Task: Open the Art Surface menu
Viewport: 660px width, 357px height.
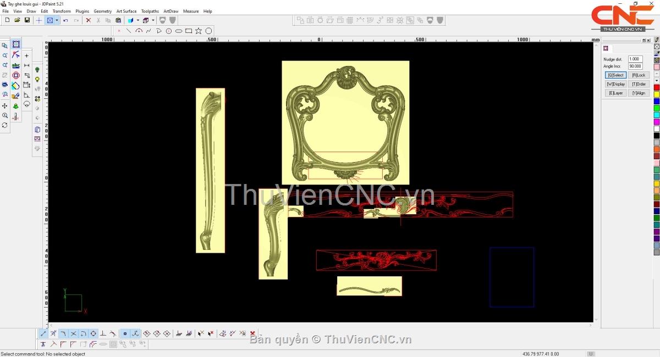Action: (126, 11)
